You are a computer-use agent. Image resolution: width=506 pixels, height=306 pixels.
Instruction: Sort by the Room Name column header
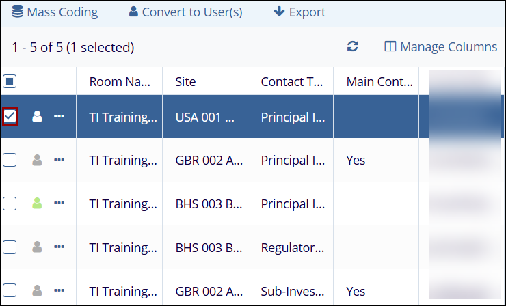120,82
